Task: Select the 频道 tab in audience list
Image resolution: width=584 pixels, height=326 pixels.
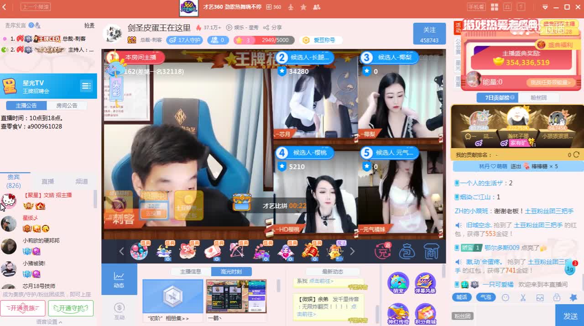Action: [82, 181]
